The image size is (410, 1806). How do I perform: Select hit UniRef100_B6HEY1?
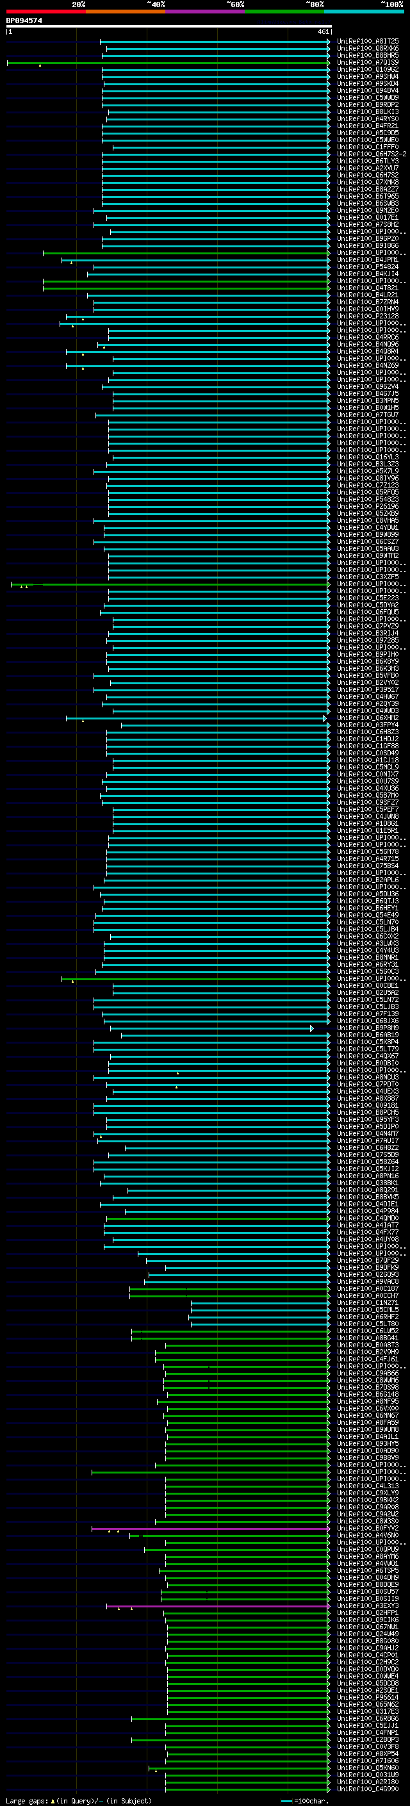(367, 908)
